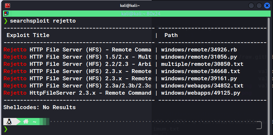Click the HFS 2.3a/2.3b/2.3c exploit title
This screenshot has height=135, width=273.
tap(78, 86)
